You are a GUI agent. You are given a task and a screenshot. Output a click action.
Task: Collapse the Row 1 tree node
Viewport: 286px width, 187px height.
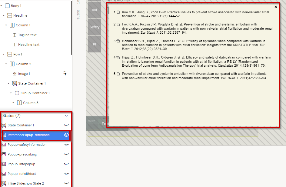pyautogui.click(x=4, y=54)
